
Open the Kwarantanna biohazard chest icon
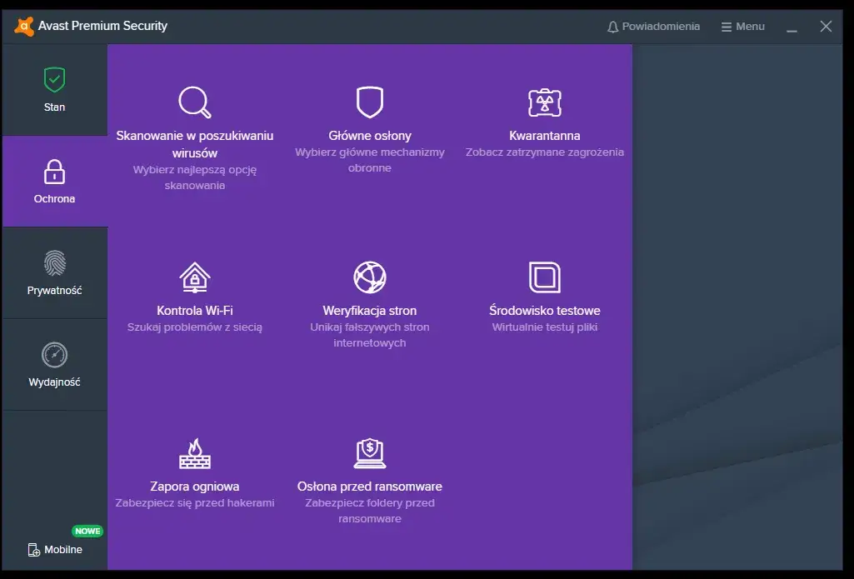tap(545, 102)
